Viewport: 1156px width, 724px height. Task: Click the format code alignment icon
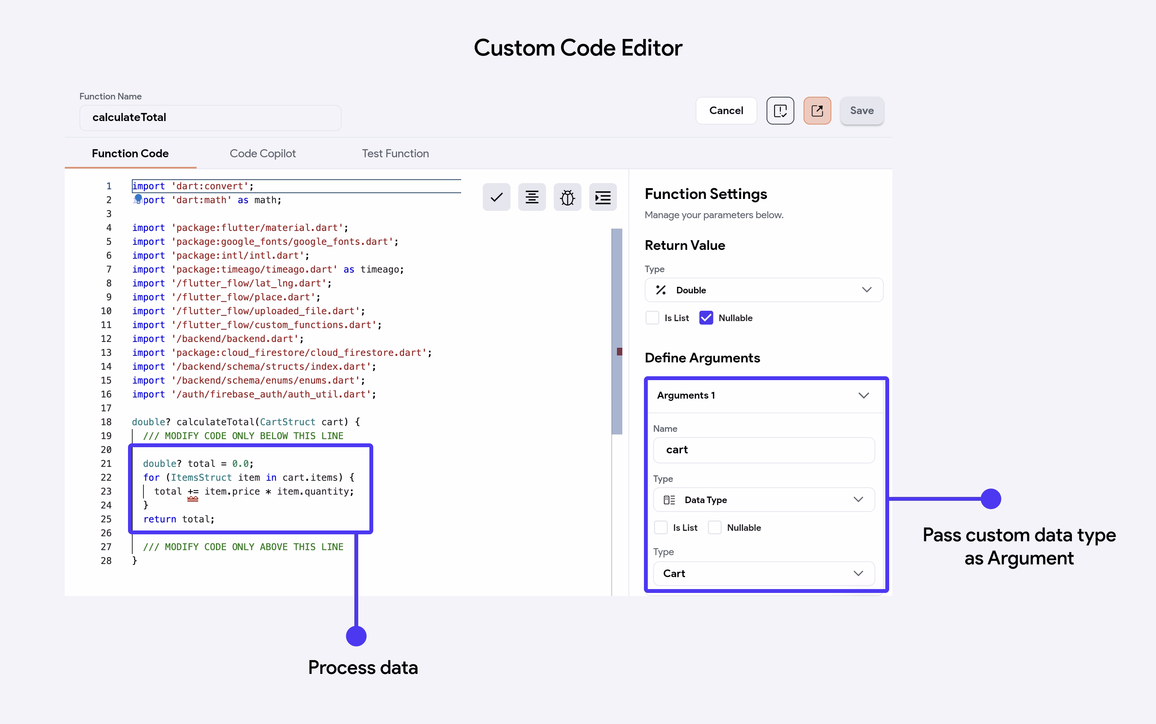532,197
